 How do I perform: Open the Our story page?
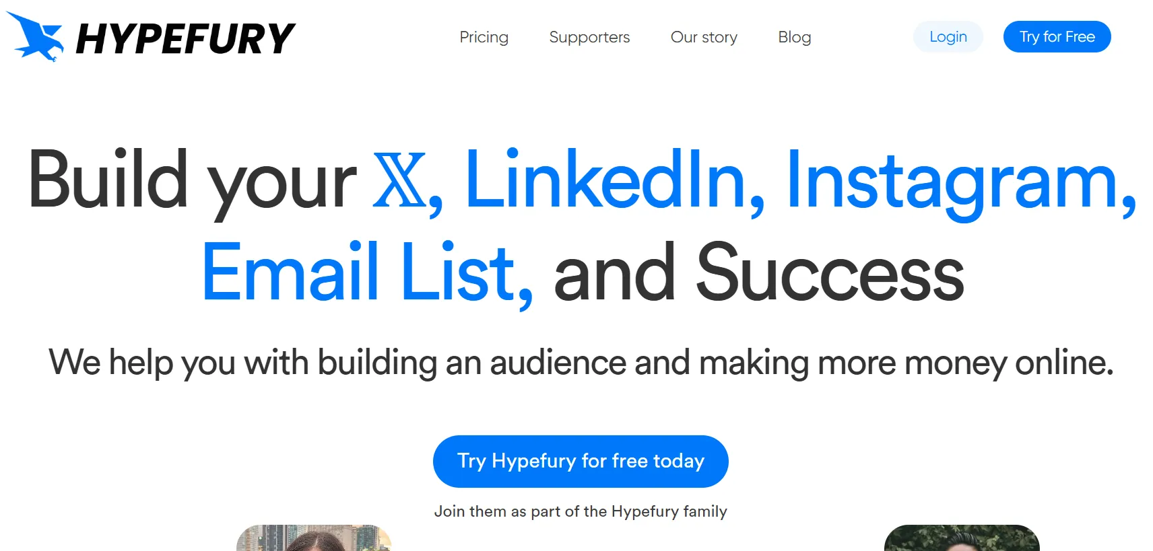[703, 38]
